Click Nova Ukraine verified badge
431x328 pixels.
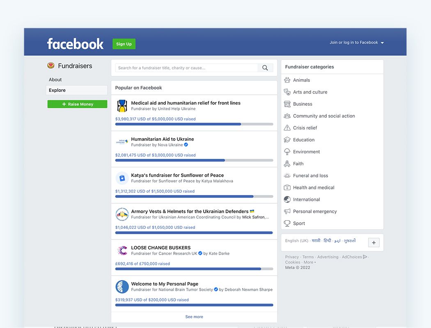click(x=186, y=145)
